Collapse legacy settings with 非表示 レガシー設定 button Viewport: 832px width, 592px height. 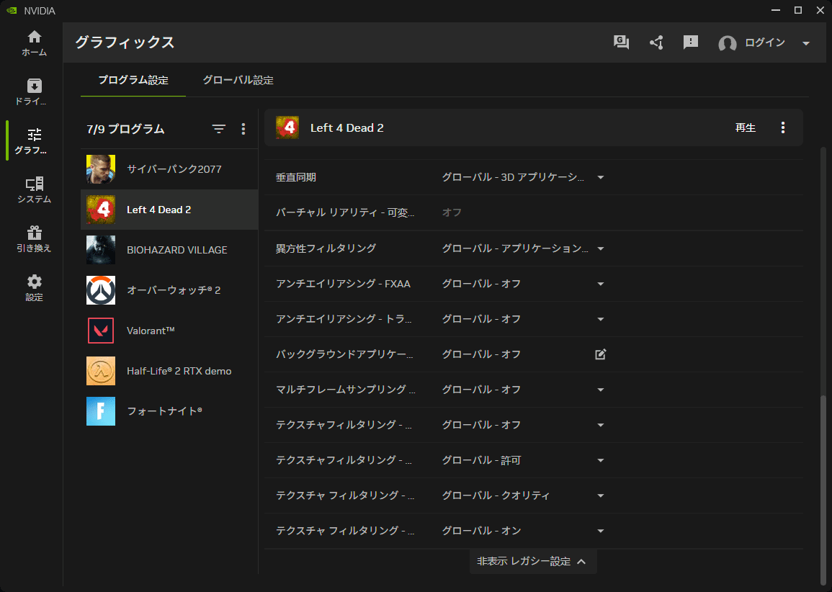[532, 562]
